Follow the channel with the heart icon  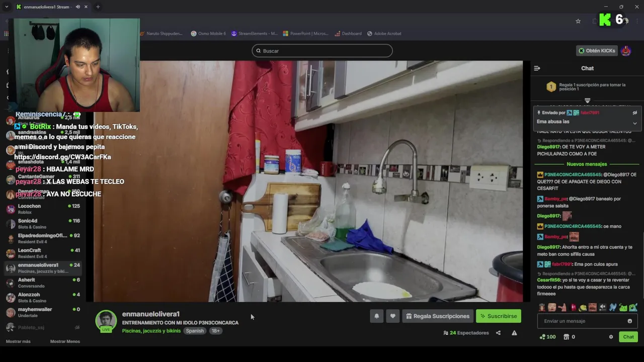(x=392, y=316)
